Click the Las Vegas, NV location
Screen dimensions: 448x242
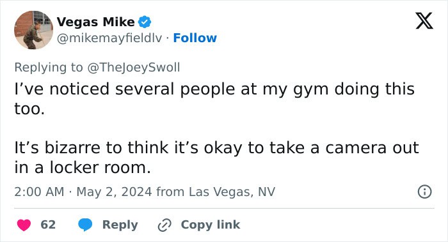click(232, 192)
